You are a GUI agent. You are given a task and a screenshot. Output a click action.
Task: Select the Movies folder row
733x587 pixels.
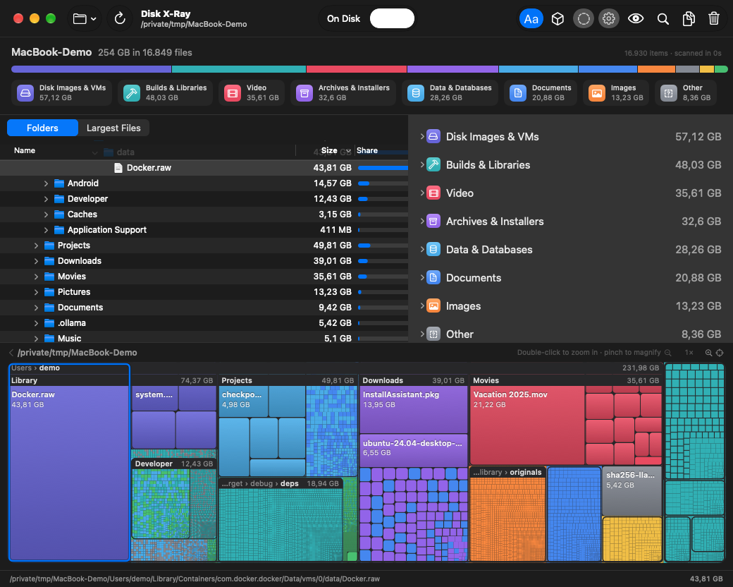point(204,277)
